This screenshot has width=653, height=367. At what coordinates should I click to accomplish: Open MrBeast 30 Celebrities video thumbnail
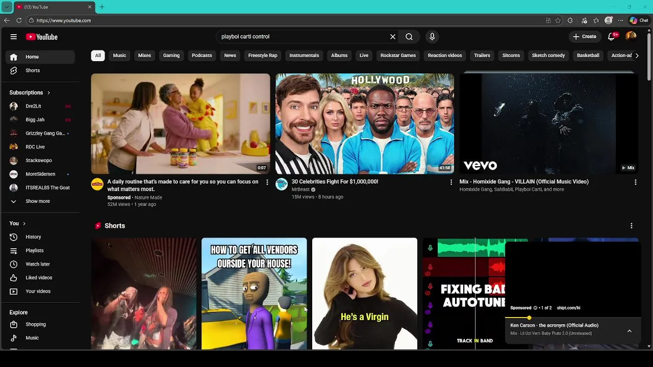(x=365, y=124)
